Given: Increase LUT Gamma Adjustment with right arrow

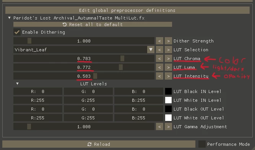Looking at the screenshot, I should pyautogui.click(x=168, y=127).
